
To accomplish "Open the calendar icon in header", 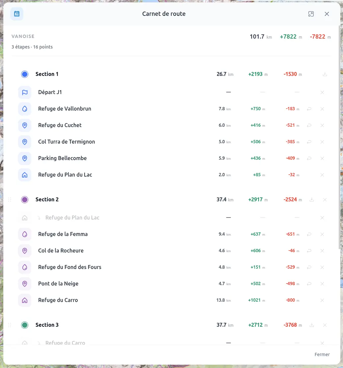I will (16, 14).
